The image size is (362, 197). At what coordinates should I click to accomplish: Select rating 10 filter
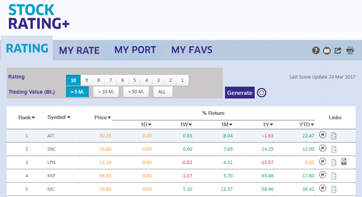pos(73,80)
